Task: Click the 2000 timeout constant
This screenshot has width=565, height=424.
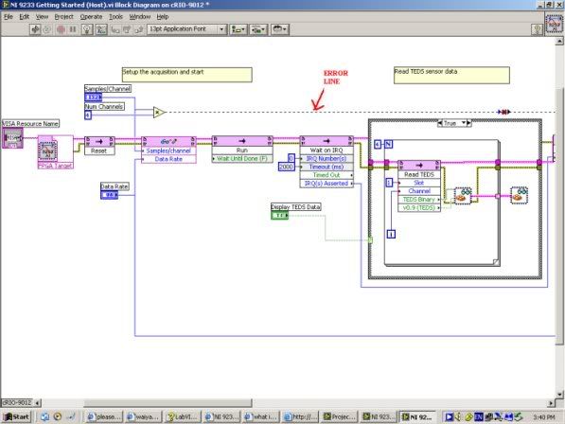Action: (x=286, y=167)
